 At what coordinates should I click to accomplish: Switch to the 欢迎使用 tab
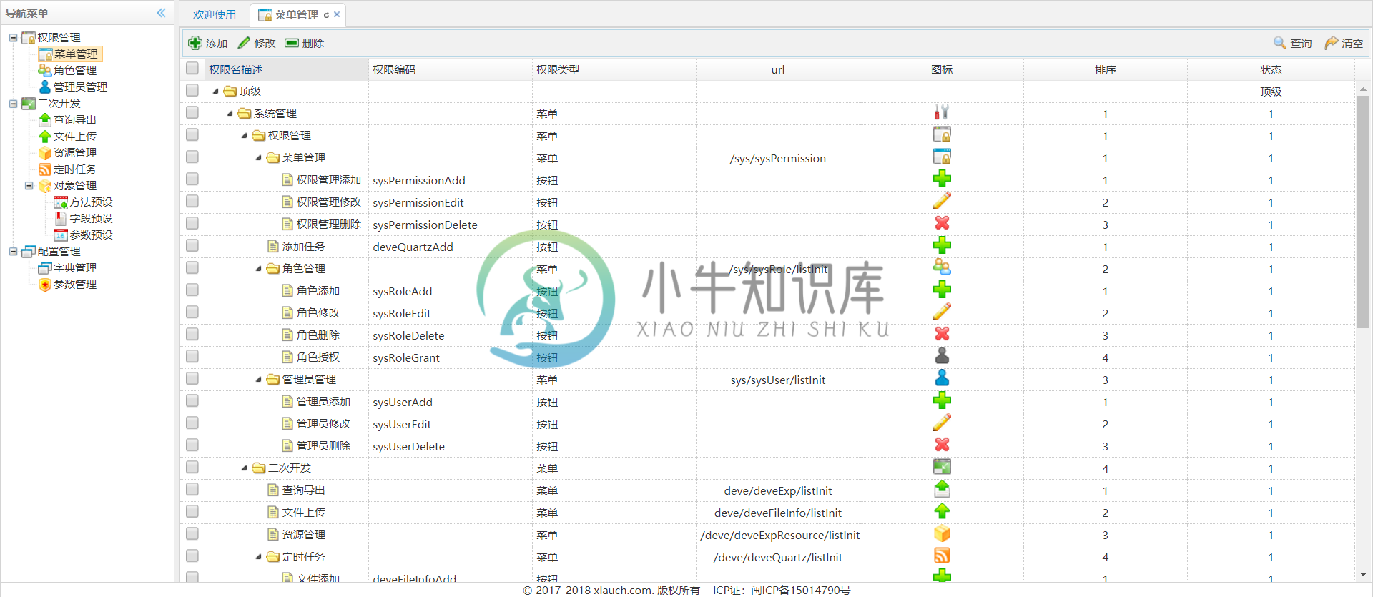coord(215,15)
